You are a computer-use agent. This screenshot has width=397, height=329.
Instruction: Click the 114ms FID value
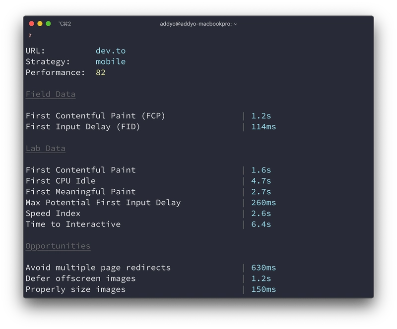coord(263,126)
